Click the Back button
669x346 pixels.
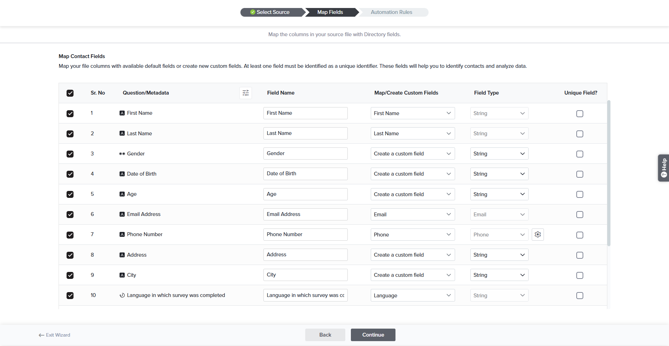tap(325, 335)
